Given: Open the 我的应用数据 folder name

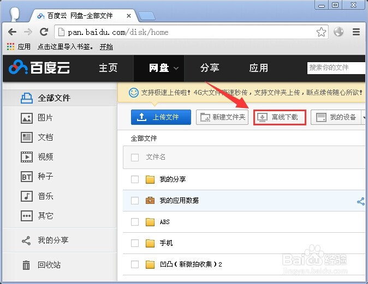Looking at the screenshot, I should (179, 201).
